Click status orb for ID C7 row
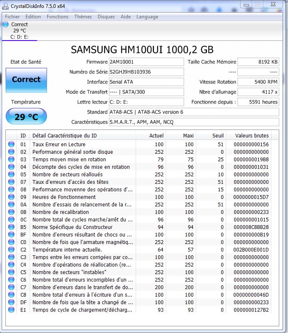Screen dimensions: 288x333 click(x=11, y=287)
